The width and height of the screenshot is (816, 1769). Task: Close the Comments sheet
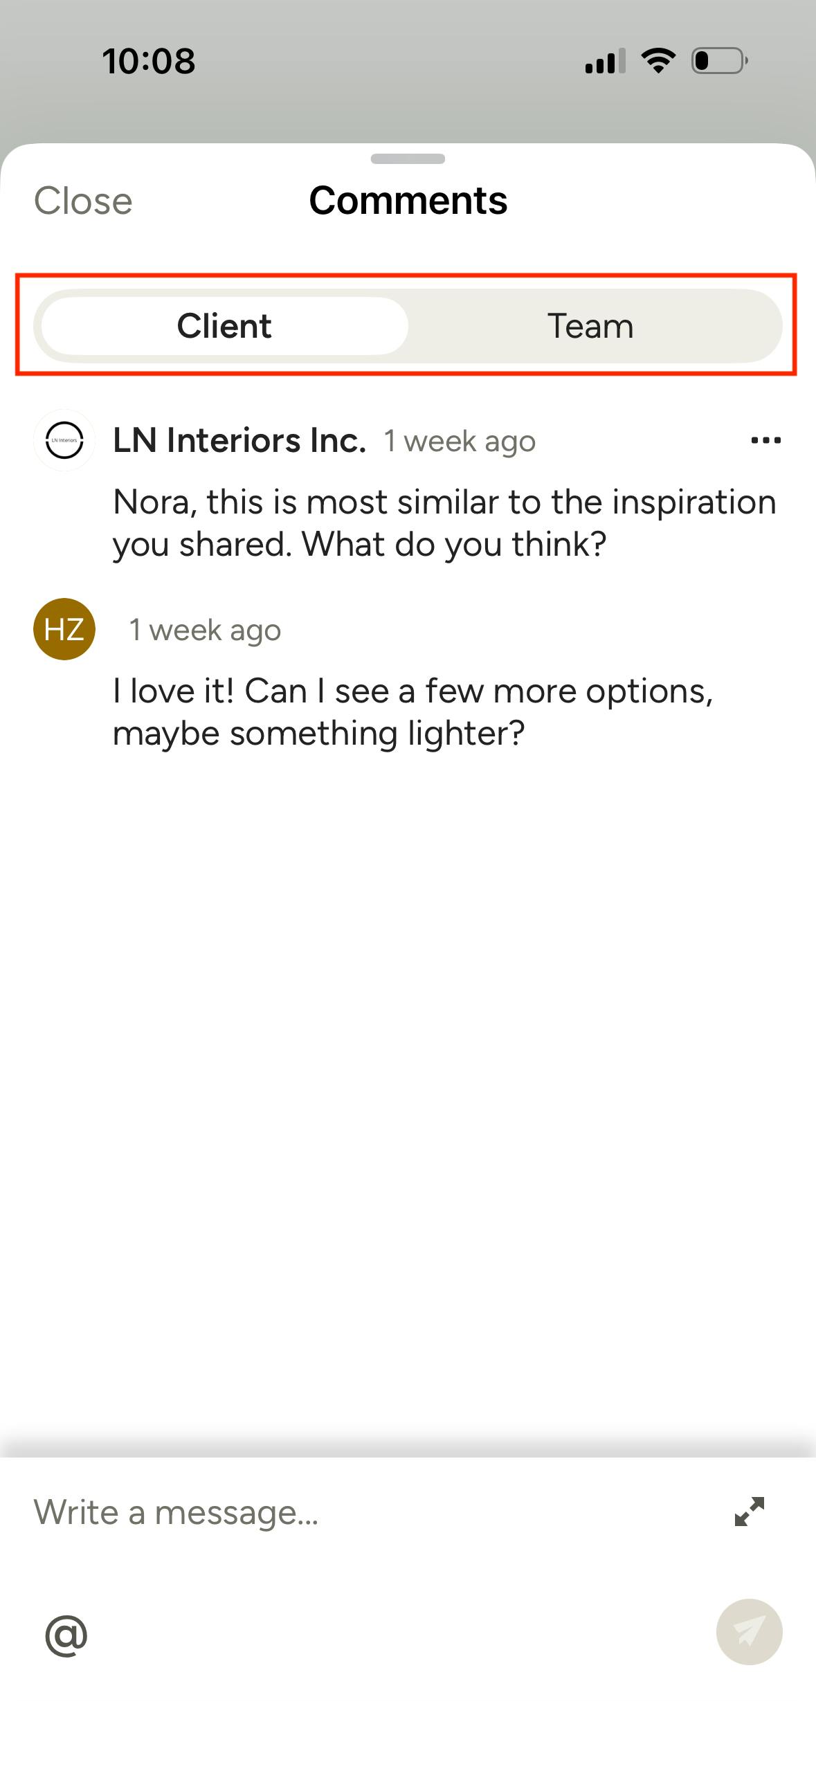pyautogui.click(x=83, y=201)
